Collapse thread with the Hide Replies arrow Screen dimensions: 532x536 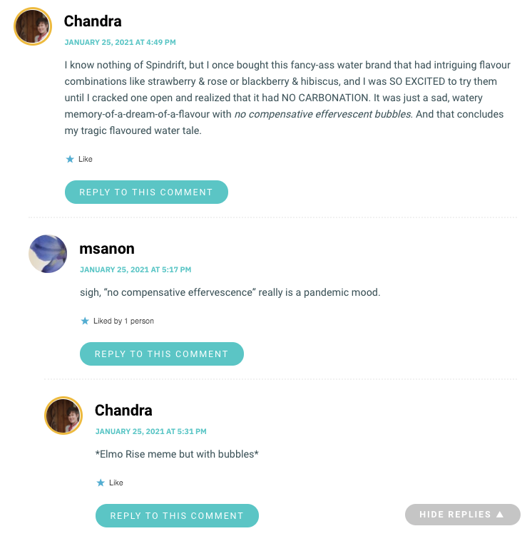(463, 515)
